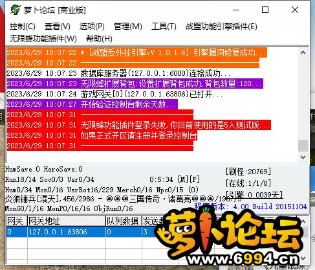The height and width of the screenshot is (270, 315).
Task: Open the 选项(P) menu
Action: point(92,27)
